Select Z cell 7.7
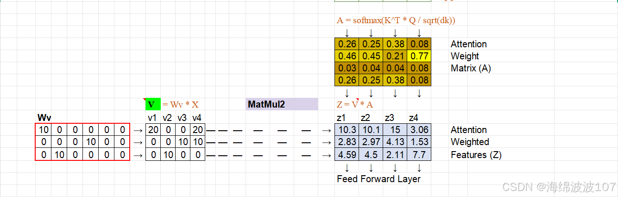Screen dimensions: 618x197 pos(419,154)
